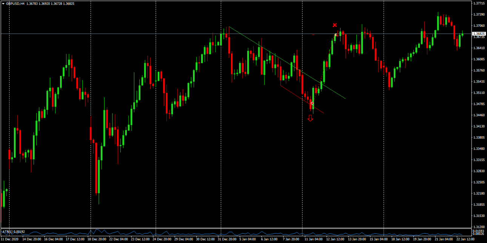Click the 1.31855 price axis label
The height and width of the screenshot is (243, 487).
[x=479, y=204]
